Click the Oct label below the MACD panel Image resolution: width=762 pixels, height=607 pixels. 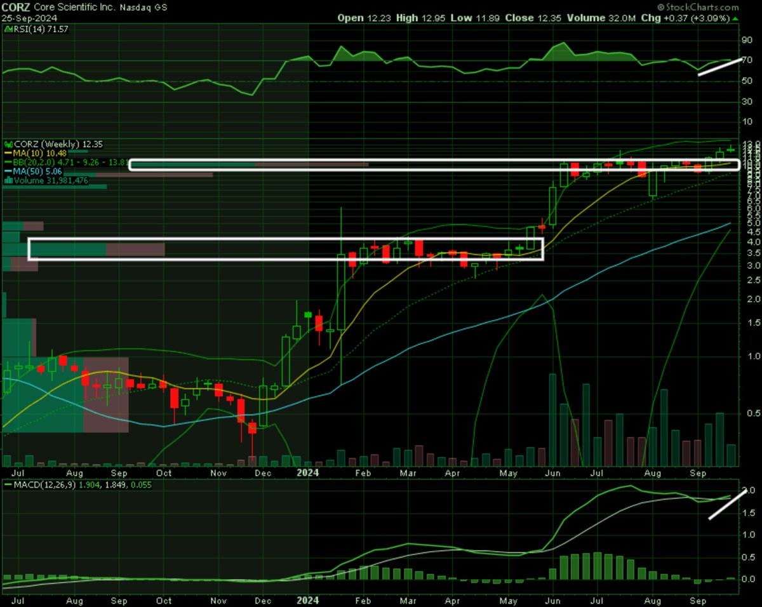click(164, 599)
